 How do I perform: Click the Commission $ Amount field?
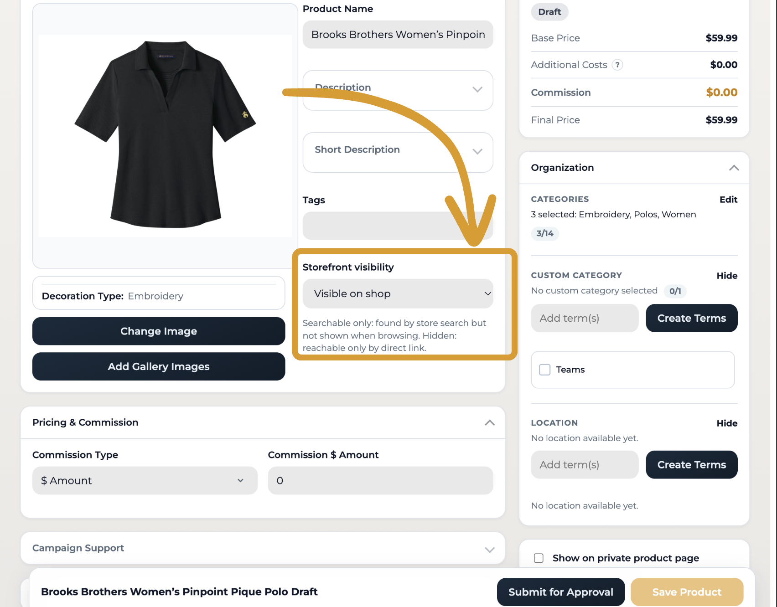[x=380, y=480]
